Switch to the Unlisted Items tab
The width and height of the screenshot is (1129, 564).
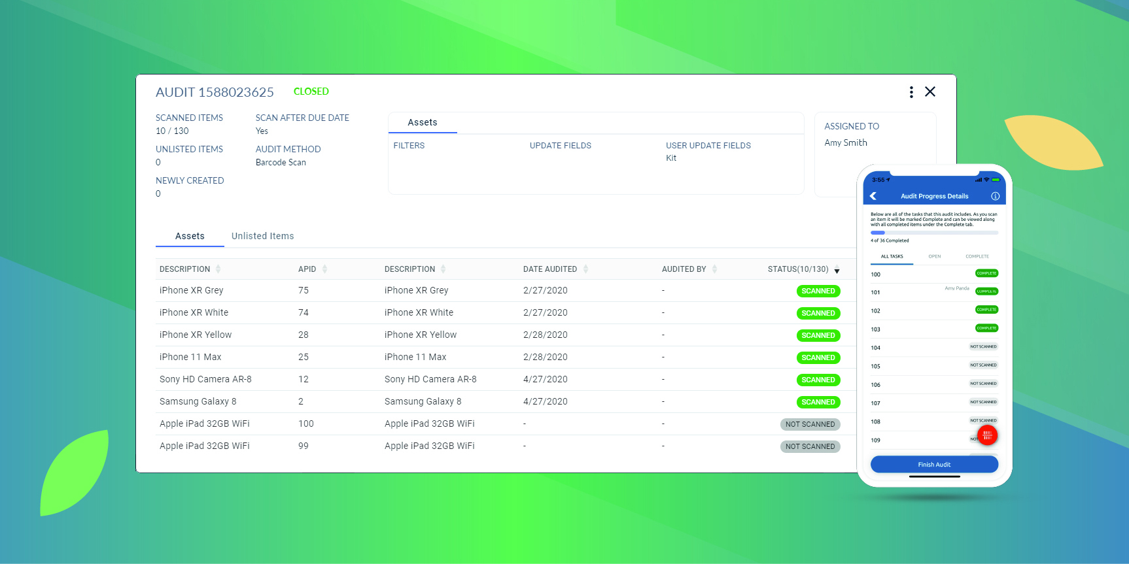tap(262, 236)
